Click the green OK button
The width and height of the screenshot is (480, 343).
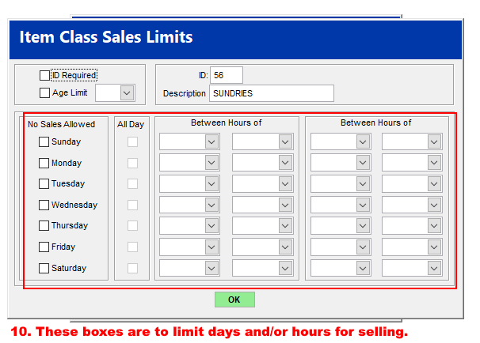click(234, 300)
